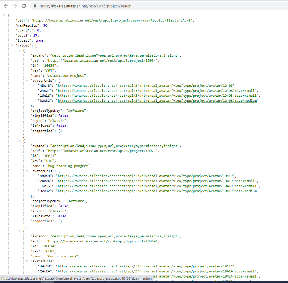Collapse avatarUrls under the BTP project
The image size is (288, 283).
point(27,171)
